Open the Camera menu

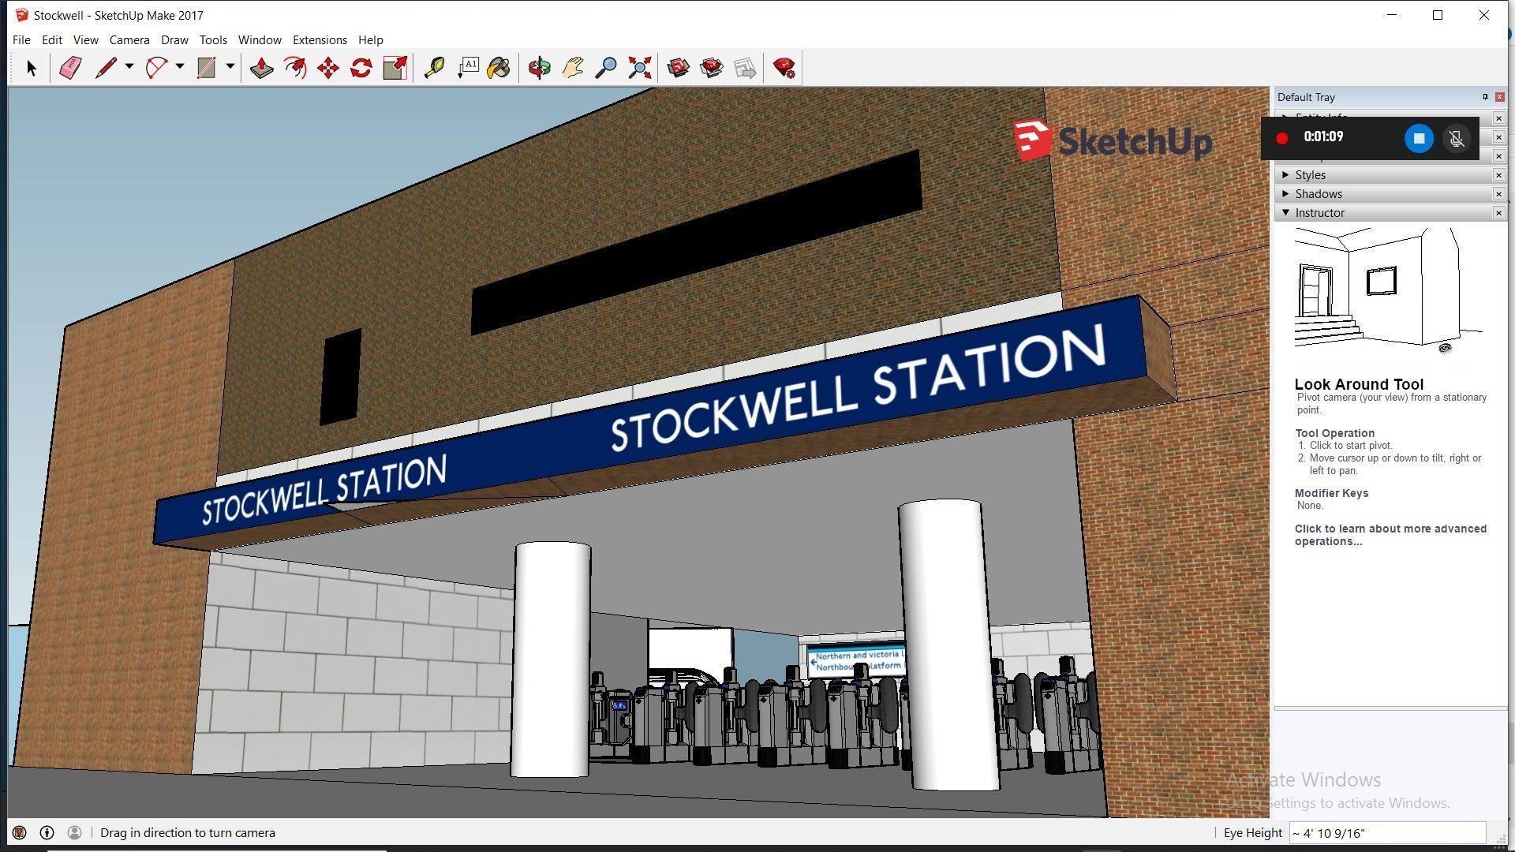pos(129,39)
